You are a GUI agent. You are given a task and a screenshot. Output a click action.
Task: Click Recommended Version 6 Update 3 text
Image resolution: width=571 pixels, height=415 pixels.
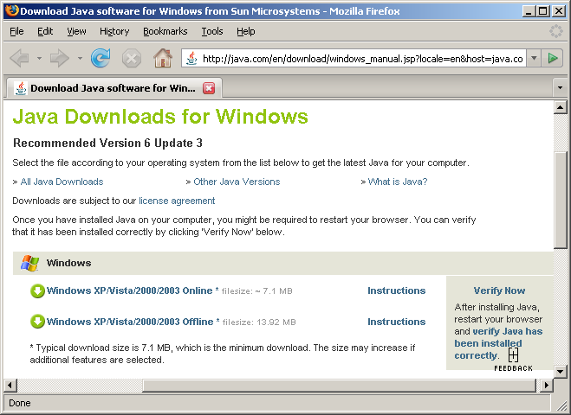coord(107,144)
